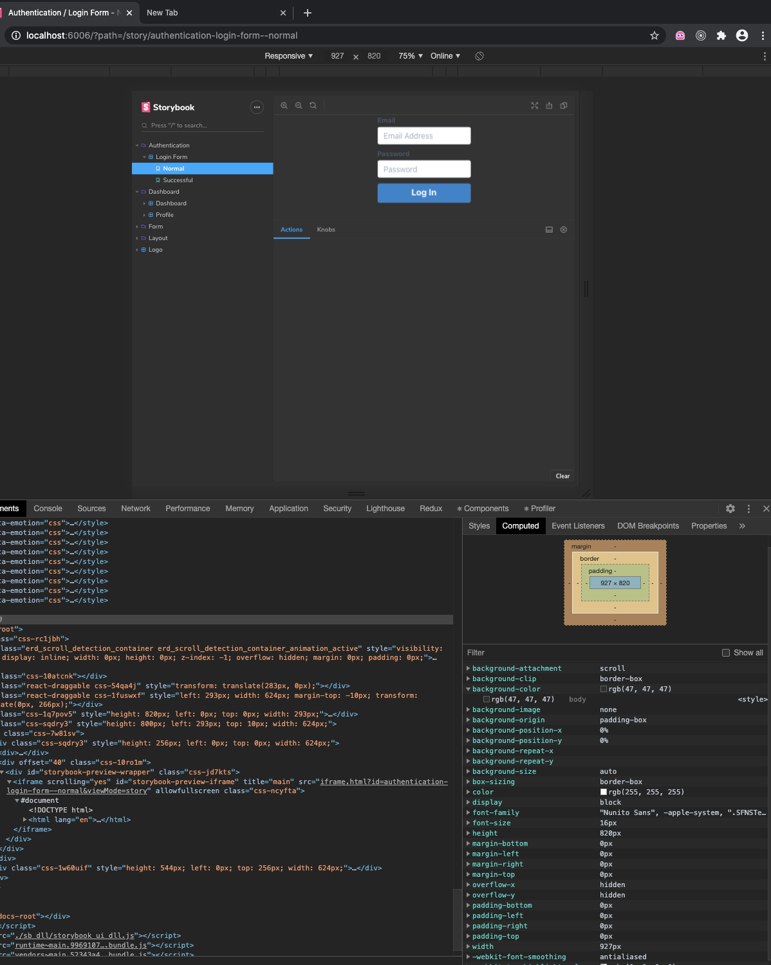Screen dimensions: 771x965
Task: Click the white color property swatch
Action: 604,792
